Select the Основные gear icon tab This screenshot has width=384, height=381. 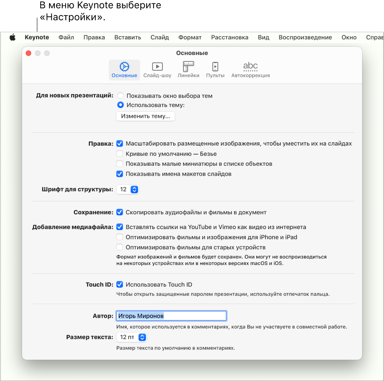tap(125, 70)
